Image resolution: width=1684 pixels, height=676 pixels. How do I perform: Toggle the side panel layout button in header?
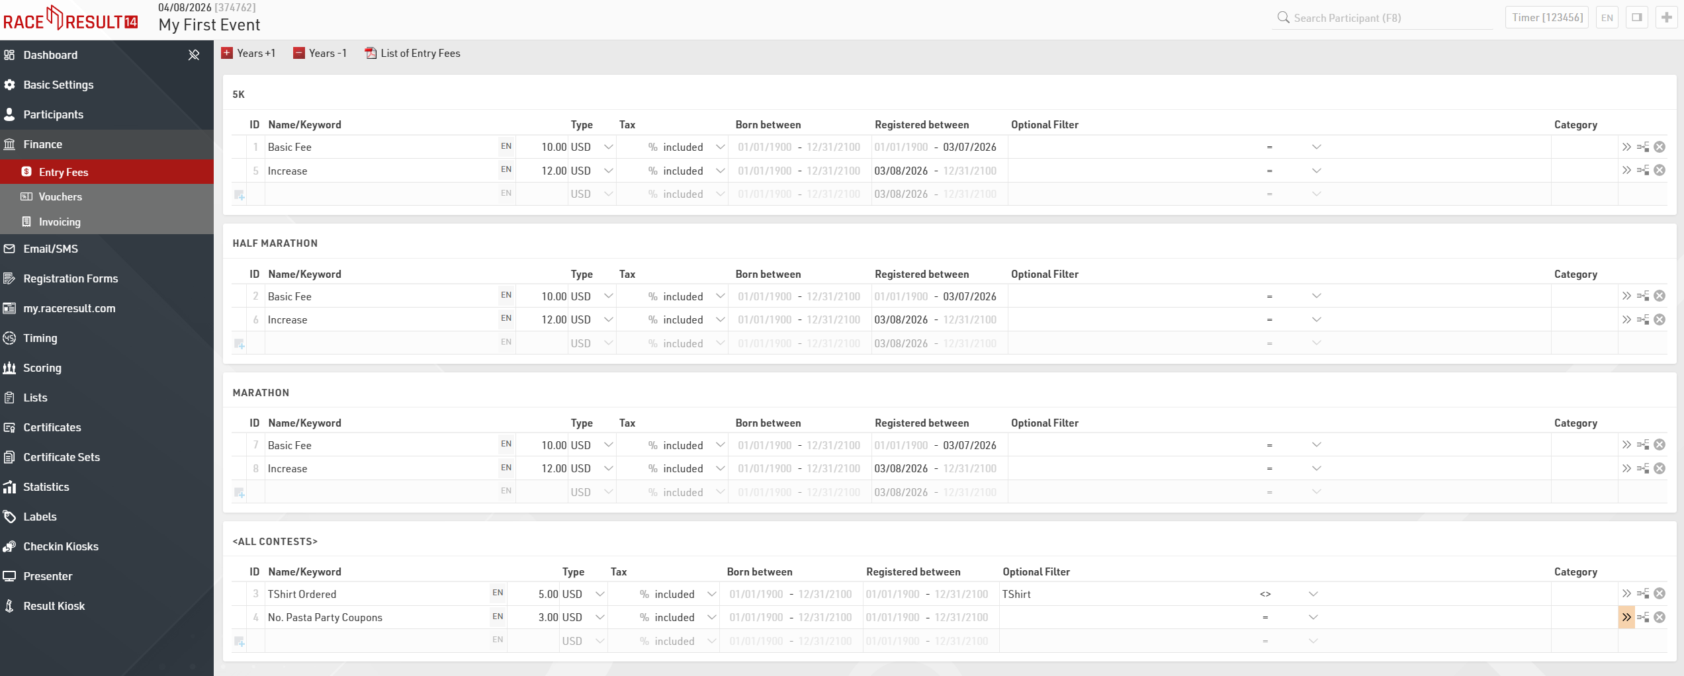1636,18
